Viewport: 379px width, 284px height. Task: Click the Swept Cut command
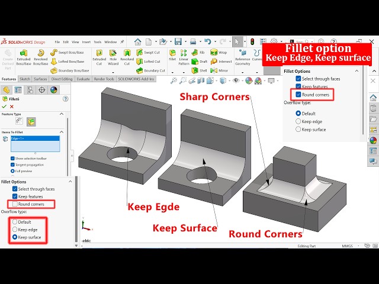[148, 53]
